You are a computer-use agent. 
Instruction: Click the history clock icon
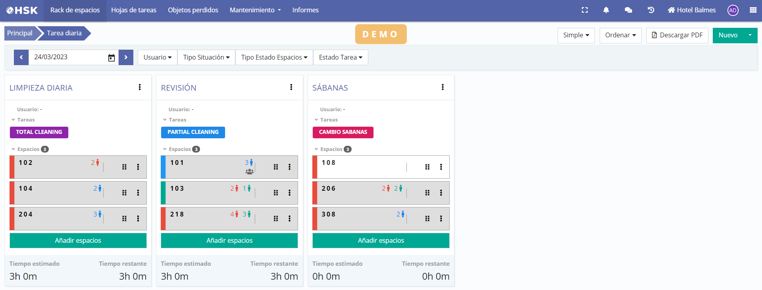pos(651,10)
